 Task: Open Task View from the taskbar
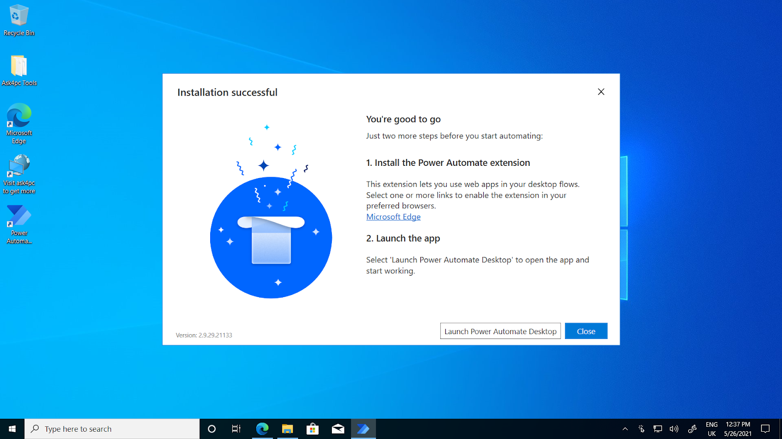[237, 429]
